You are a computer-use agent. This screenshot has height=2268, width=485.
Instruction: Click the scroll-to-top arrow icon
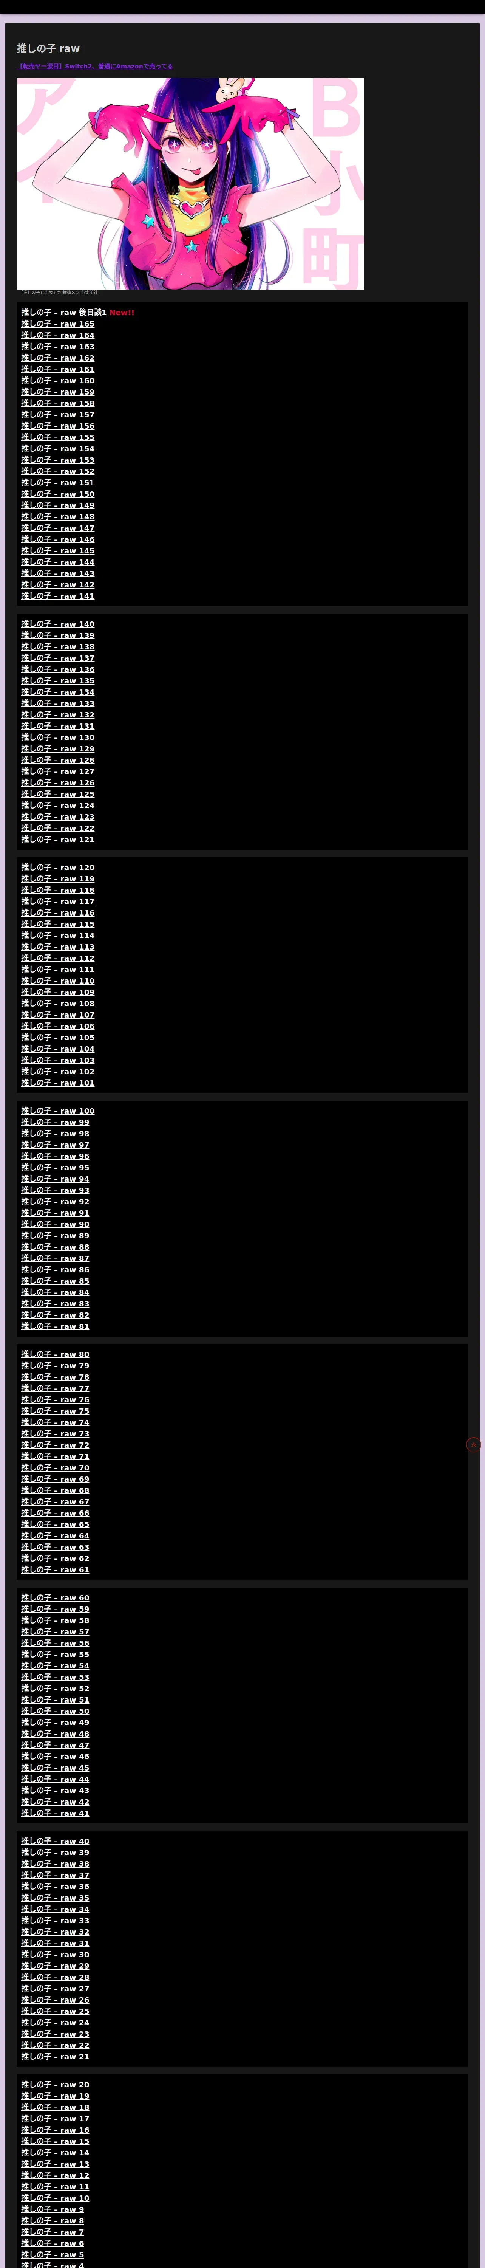474,1444
